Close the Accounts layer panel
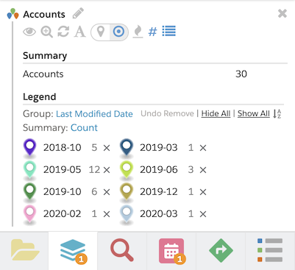Viewport: 295px width, 270px height. pyautogui.click(x=282, y=13)
